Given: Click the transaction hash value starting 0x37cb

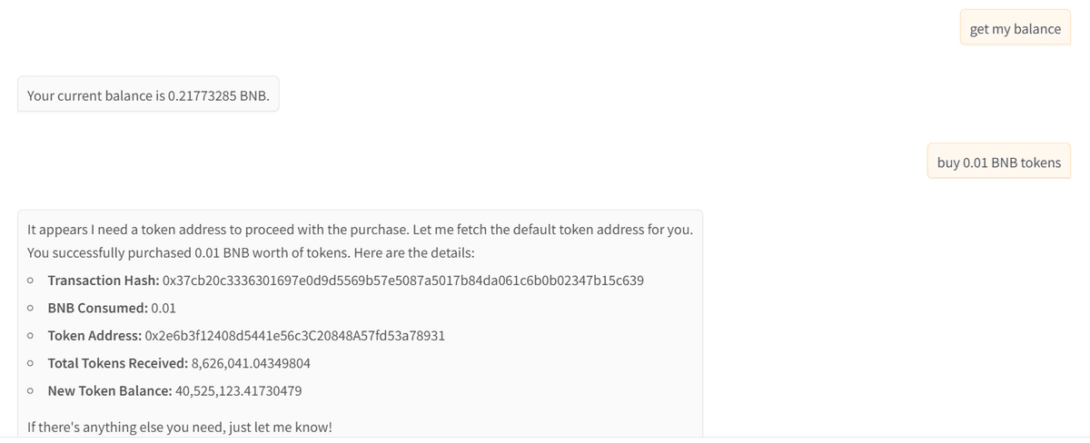Looking at the screenshot, I should (x=403, y=280).
